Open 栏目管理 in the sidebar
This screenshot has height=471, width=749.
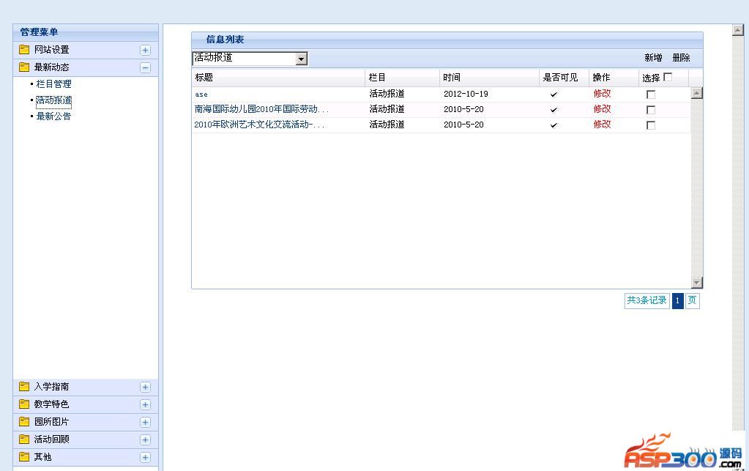(x=53, y=84)
